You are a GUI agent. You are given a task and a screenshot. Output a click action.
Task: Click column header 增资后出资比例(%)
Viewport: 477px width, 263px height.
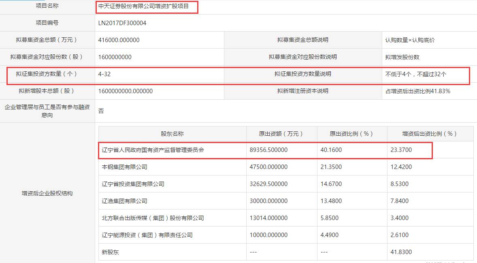(430, 134)
